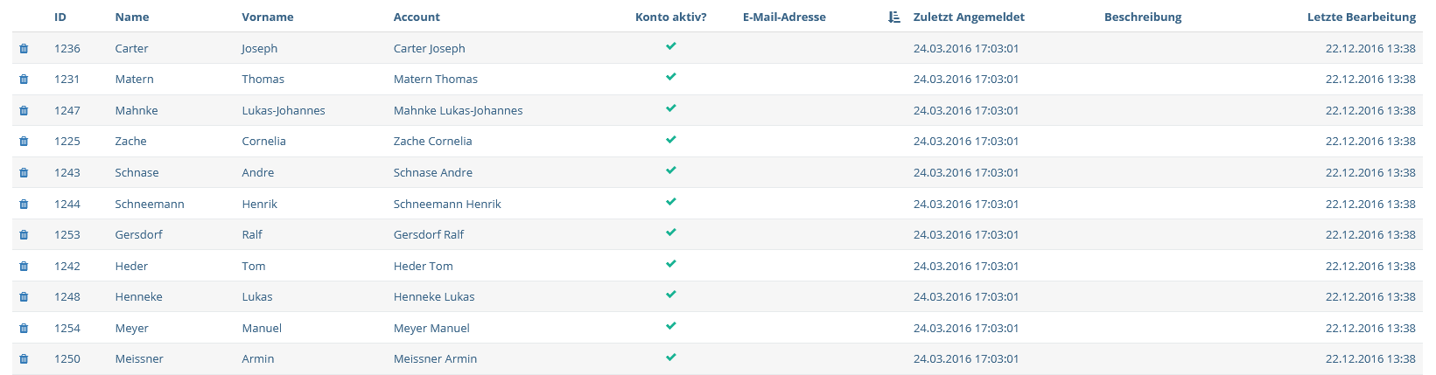Click the Vorname column header
The width and height of the screenshot is (1436, 375).
pyautogui.click(x=268, y=17)
